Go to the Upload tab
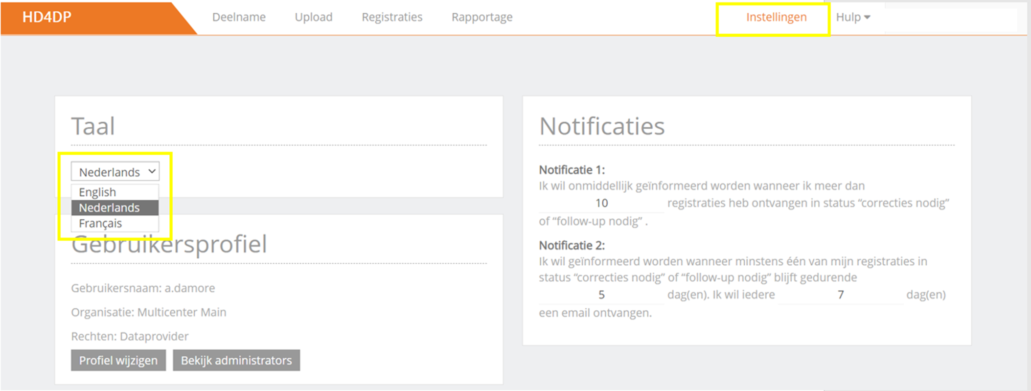Viewport: 1031px width, 391px height. [x=313, y=17]
